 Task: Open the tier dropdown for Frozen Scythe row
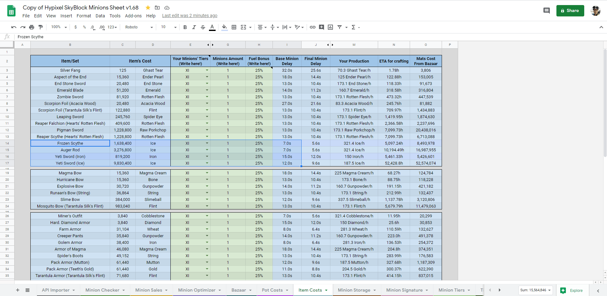coord(207,143)
